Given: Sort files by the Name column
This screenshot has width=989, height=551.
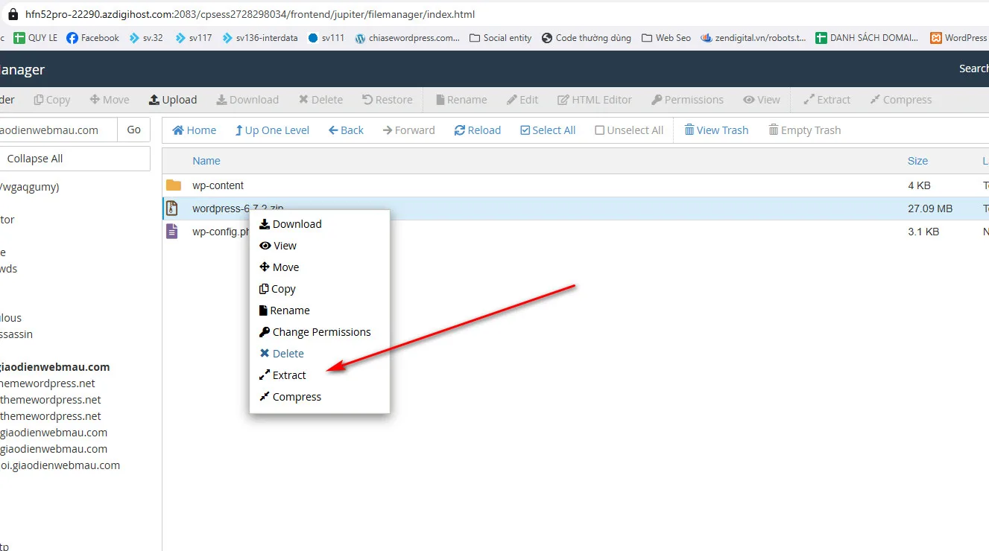Looking at the screenshot, I should pos(206,161).
